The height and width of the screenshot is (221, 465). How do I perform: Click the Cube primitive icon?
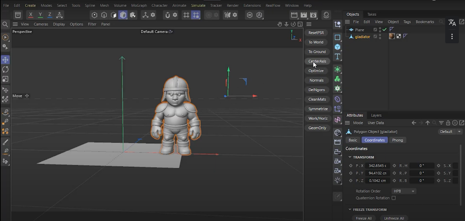pos(338,47)
